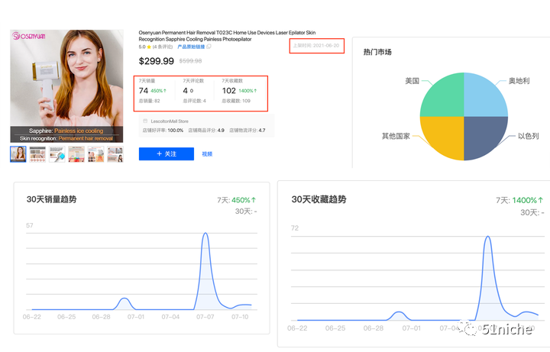This screenshot has height=352, width=550.
Task: Click the dark blue 以色列 pie slice
Action: 482,134
